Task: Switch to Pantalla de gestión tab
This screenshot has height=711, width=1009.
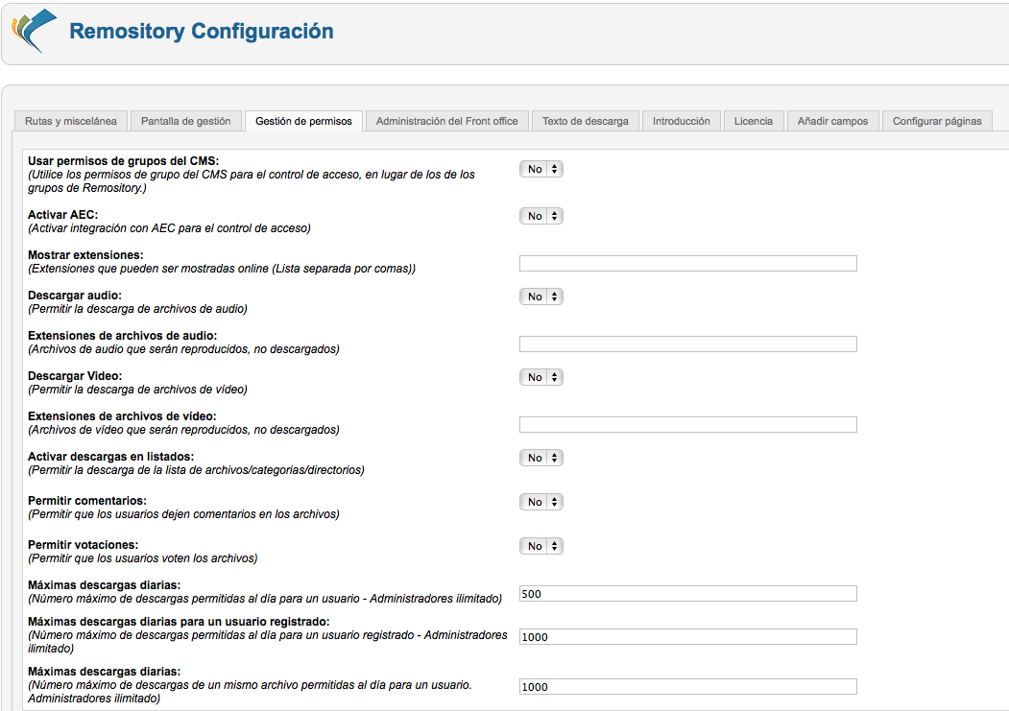Action: click(x=186, y=121)
